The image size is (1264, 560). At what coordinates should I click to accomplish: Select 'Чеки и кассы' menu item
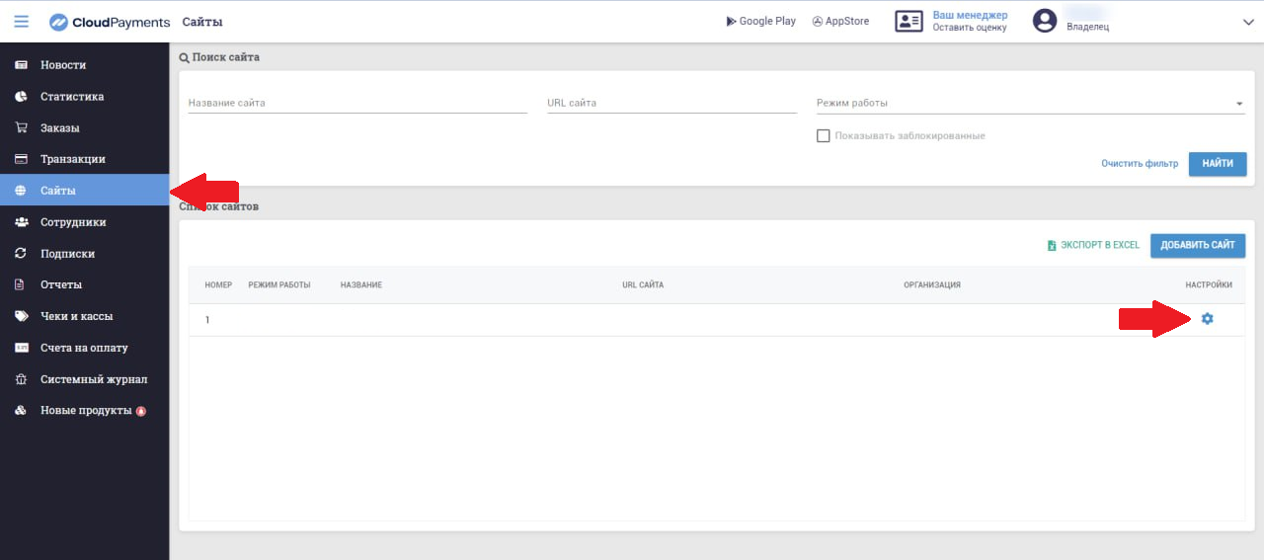[x=76, y=316]
